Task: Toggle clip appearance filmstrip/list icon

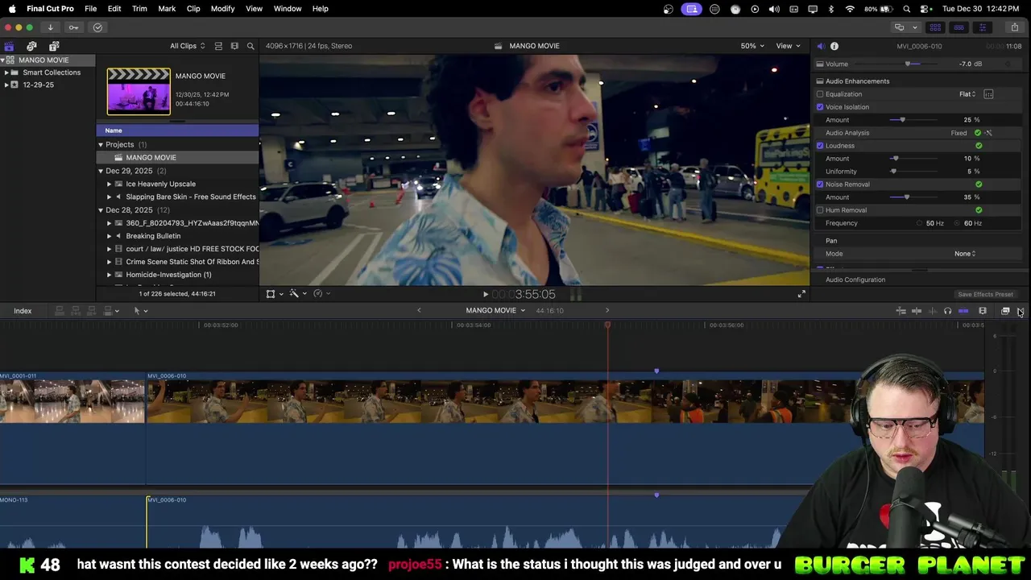Action: (218, 46)
